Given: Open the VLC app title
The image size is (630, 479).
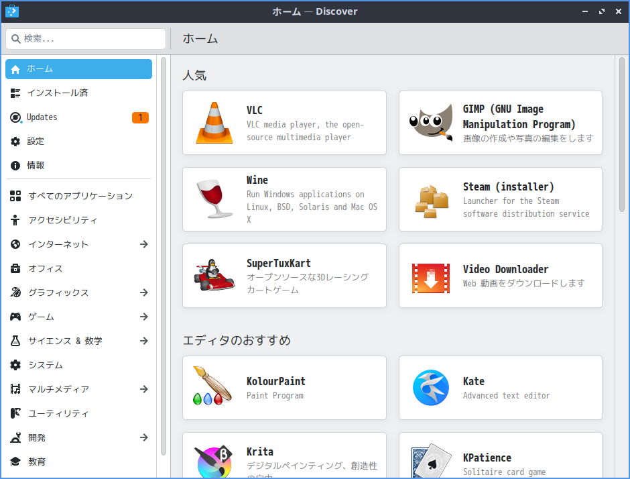Looking at the screenshot, I should 254,110.
